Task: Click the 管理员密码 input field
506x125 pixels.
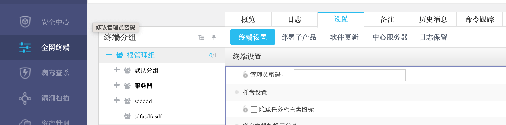Action: [350, 75]
